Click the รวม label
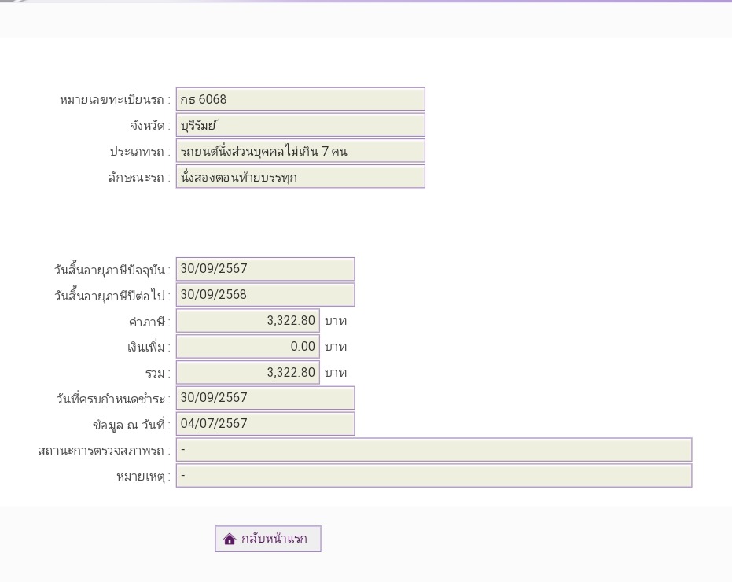The image size is (732, 582). click(157, 374)
